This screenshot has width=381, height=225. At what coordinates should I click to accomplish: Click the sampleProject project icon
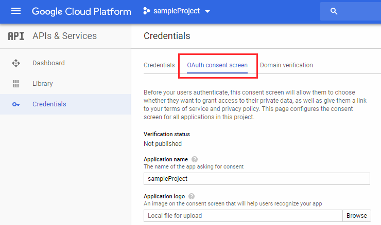pos(146,11)
